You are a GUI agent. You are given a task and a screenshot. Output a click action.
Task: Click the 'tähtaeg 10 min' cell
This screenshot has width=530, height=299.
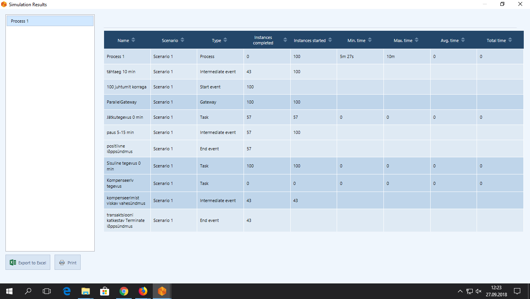[127, 72]
